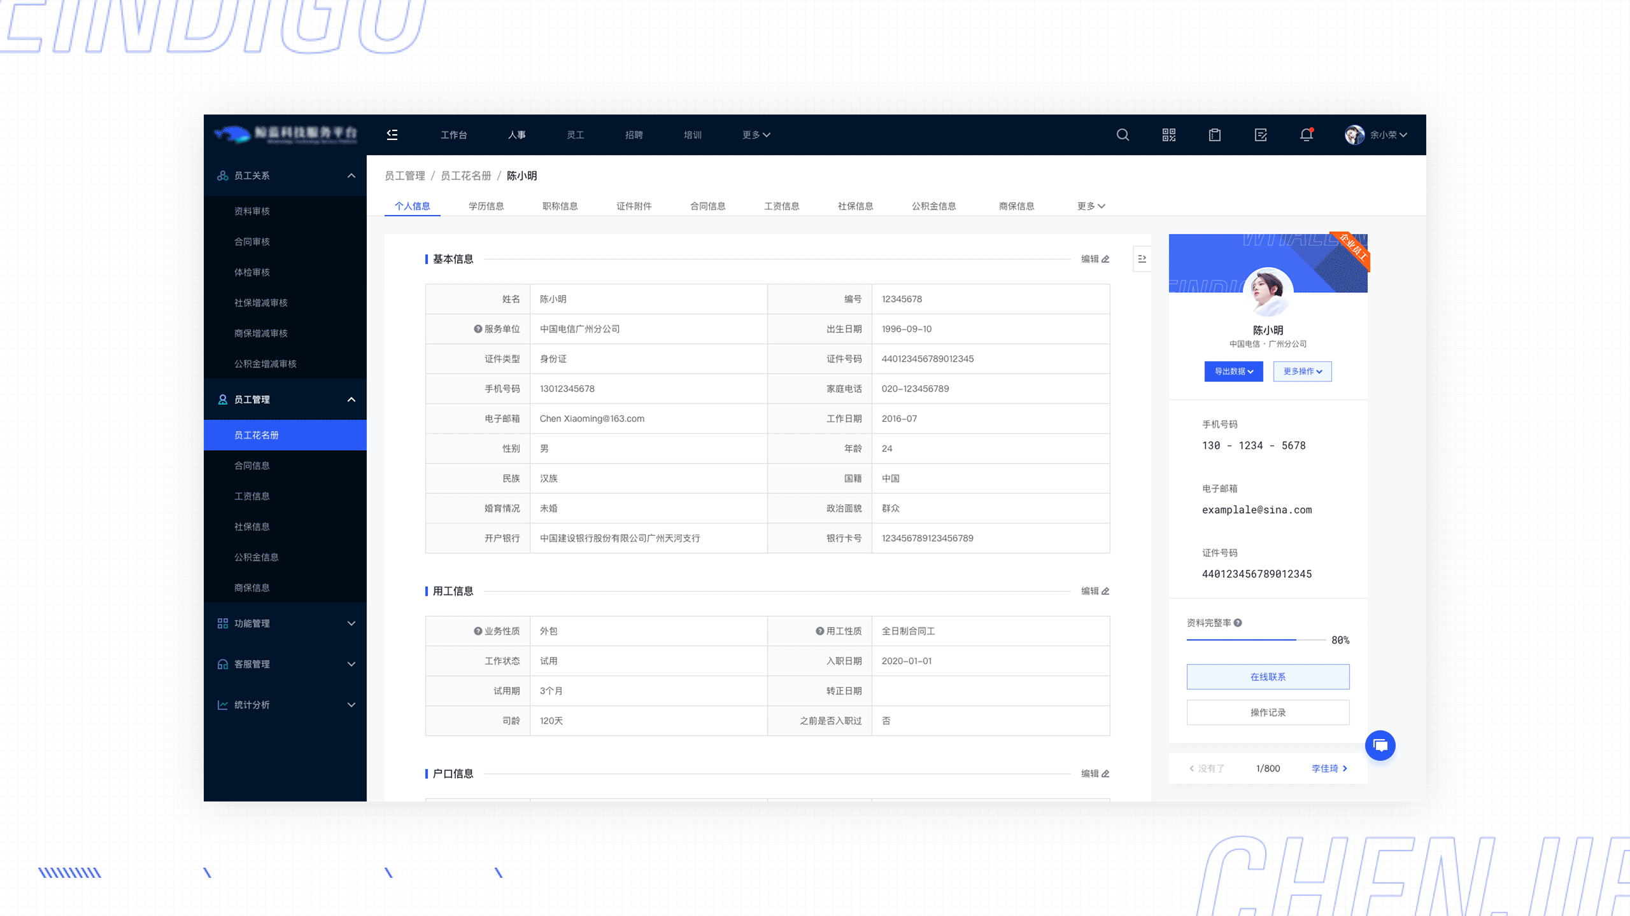Open the clipboard icon in top bar
The height and width of the screenshot is (916, 1630).
[1214, 135]
